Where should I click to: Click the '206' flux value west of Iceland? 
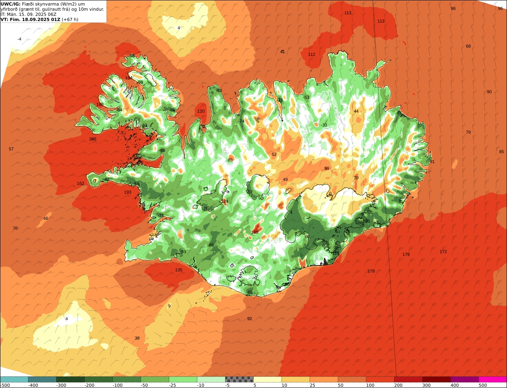pos(93,139)
